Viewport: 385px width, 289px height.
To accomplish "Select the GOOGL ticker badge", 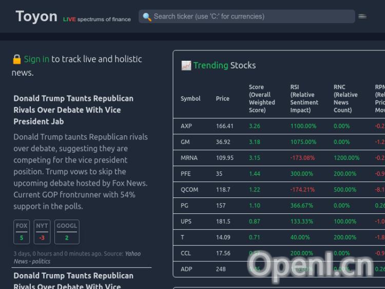I will tap(67, 231).
